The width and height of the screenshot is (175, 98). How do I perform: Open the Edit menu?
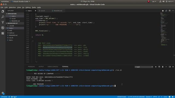(6, 7)
